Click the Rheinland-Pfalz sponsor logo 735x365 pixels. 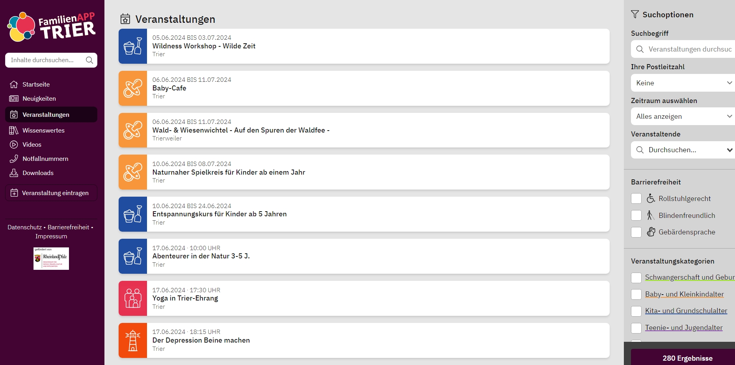51,258
